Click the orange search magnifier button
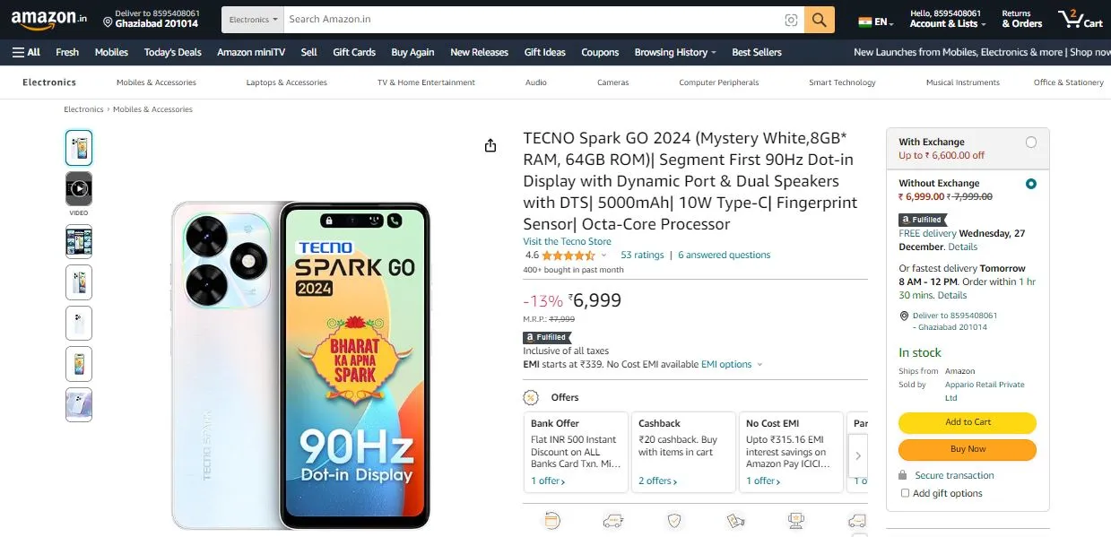1111x537 pixels. 819,20
